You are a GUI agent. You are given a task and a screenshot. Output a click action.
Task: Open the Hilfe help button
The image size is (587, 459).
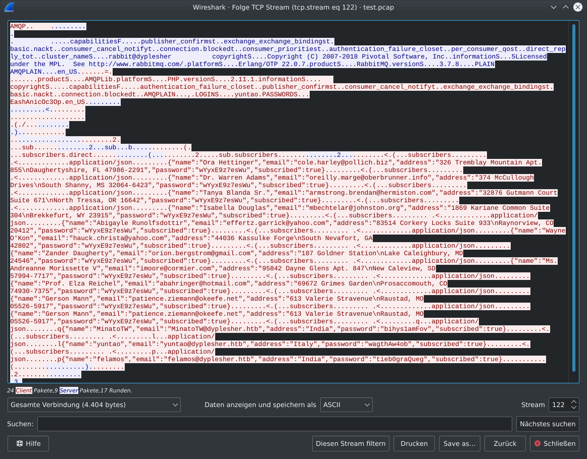(28, 444)
